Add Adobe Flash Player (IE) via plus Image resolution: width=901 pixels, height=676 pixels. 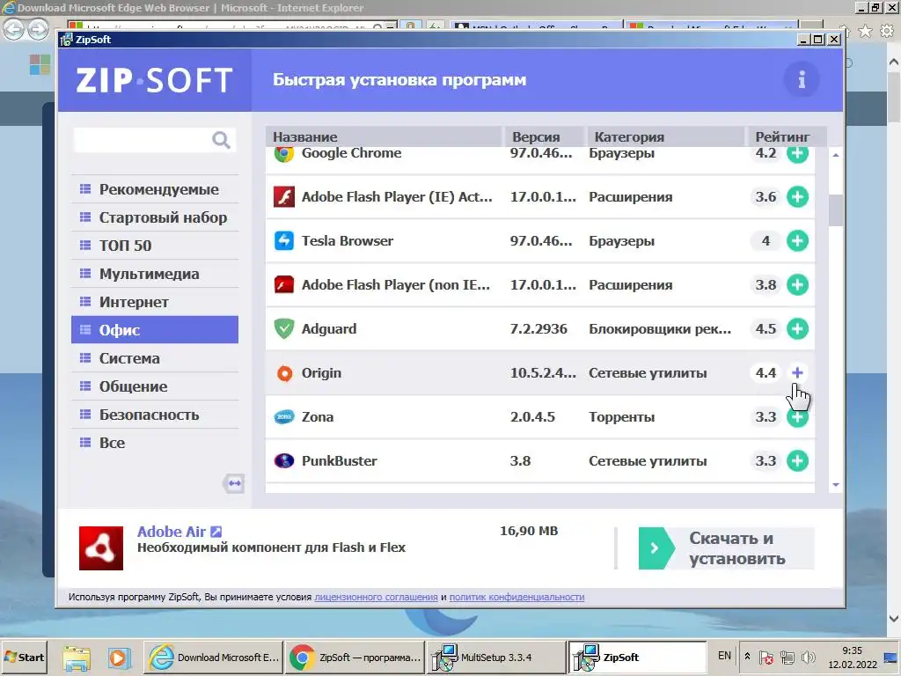[797, 196]
